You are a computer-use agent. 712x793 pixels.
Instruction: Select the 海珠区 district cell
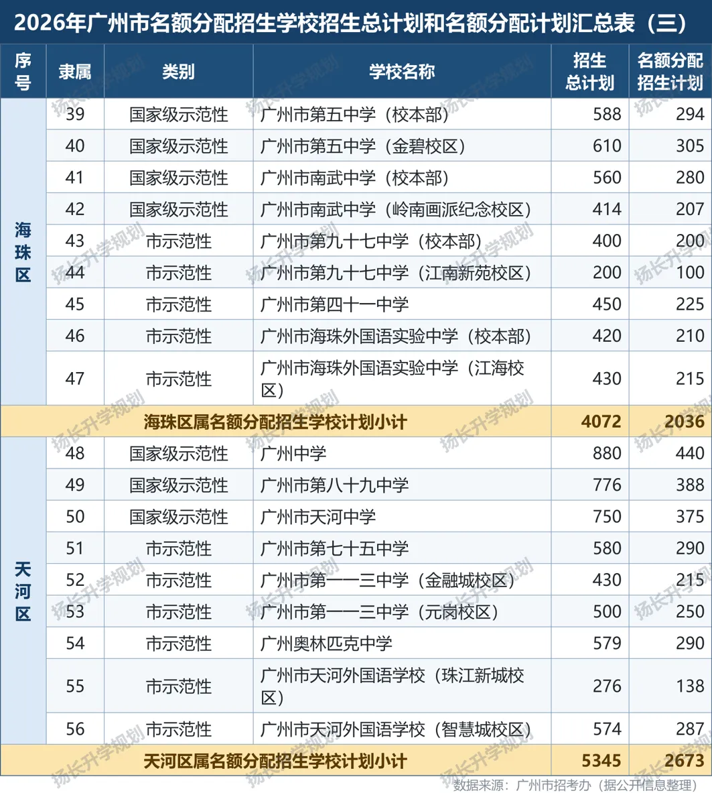coord(23,252)
